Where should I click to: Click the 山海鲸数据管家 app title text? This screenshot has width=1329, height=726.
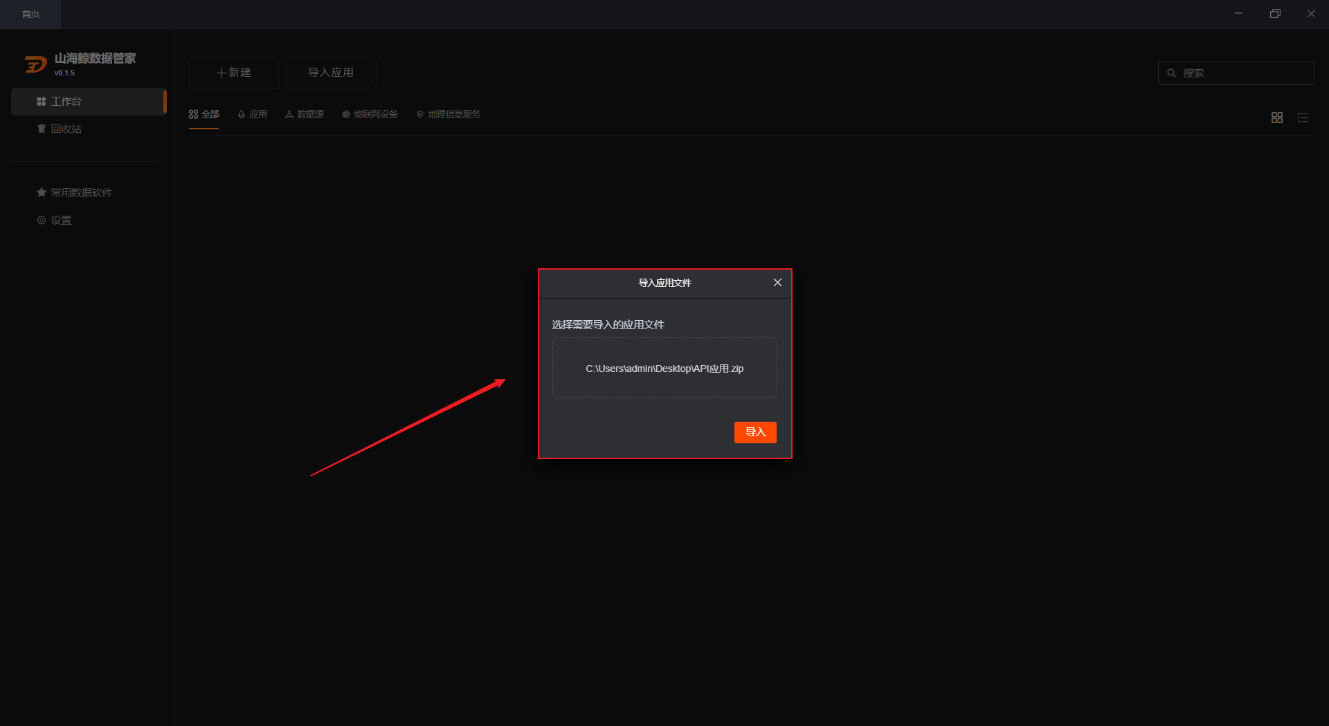pos(96,58)
